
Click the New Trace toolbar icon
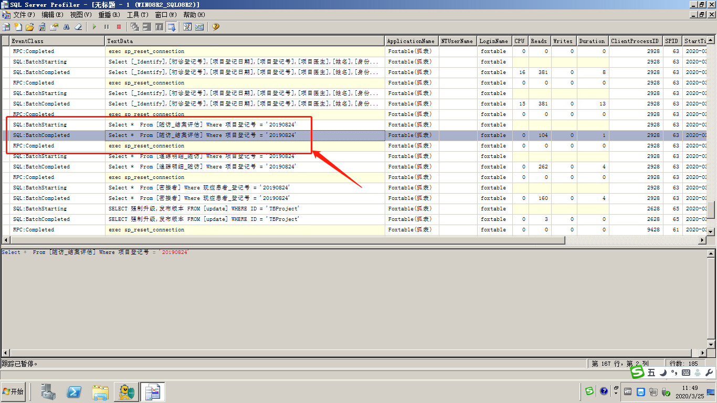(6, 27)
